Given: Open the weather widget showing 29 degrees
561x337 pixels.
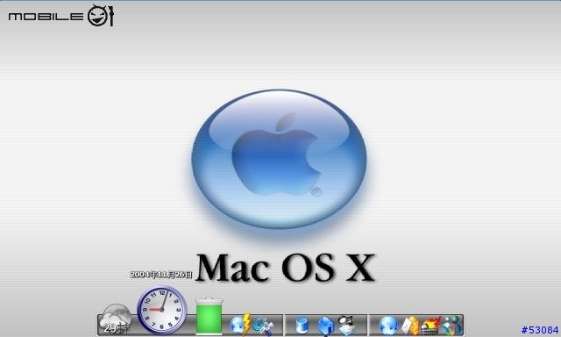Looking at the screenshot, I should 115,319.
